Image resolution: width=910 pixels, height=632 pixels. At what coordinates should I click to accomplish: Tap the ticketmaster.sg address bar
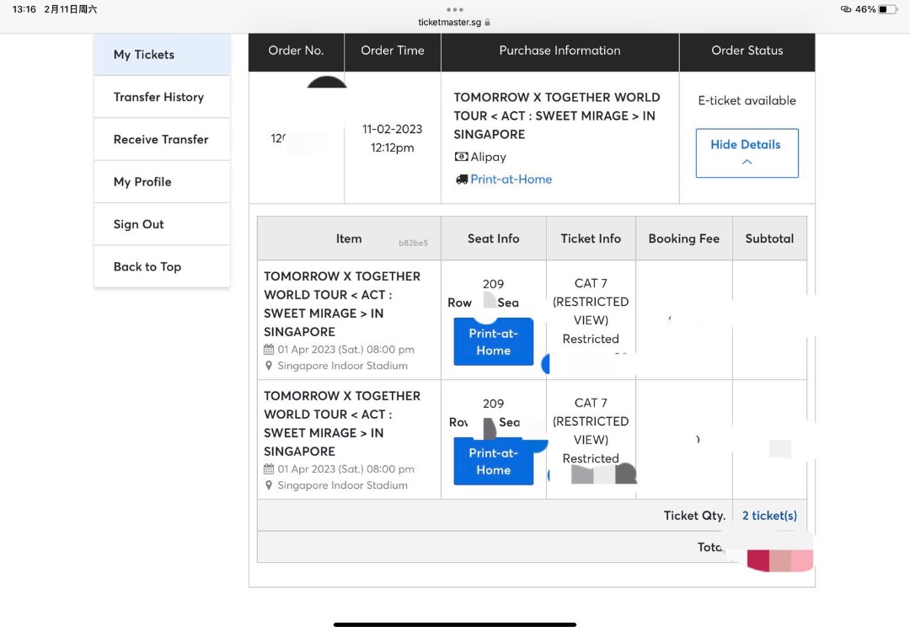coord(450,23)
